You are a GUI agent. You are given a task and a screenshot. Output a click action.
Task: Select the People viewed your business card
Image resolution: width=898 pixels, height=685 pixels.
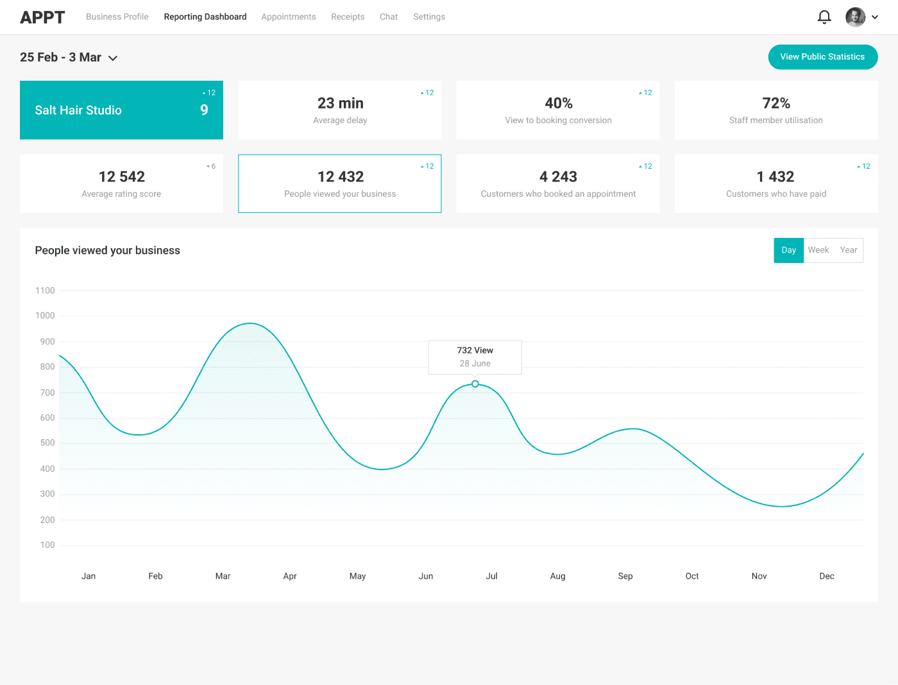tap(339, 183)
